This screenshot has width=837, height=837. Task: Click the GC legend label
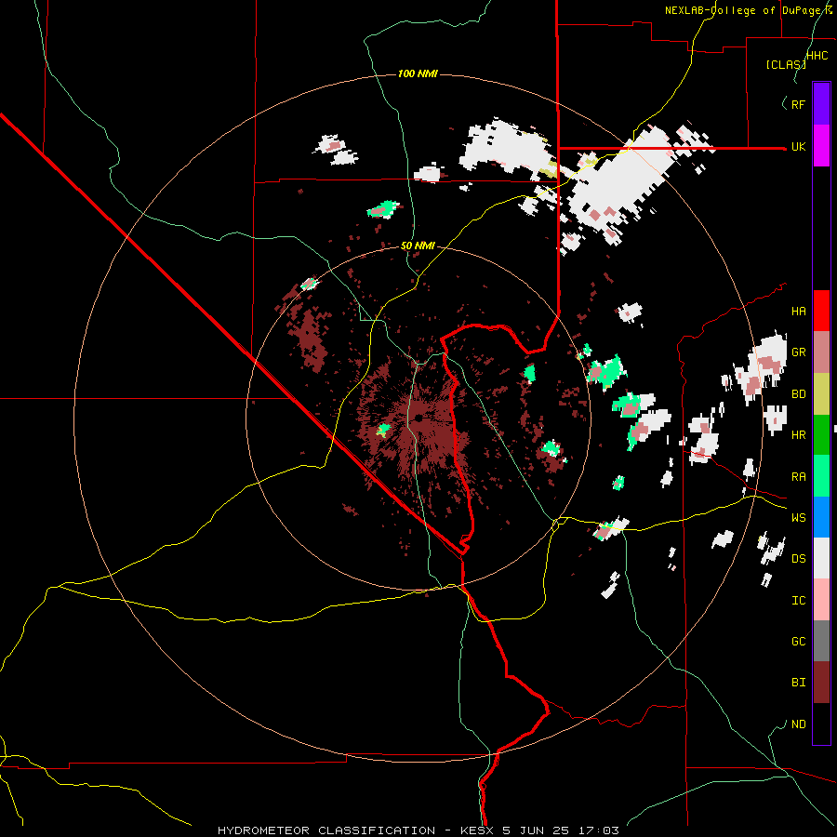click(x=798, y=641)
